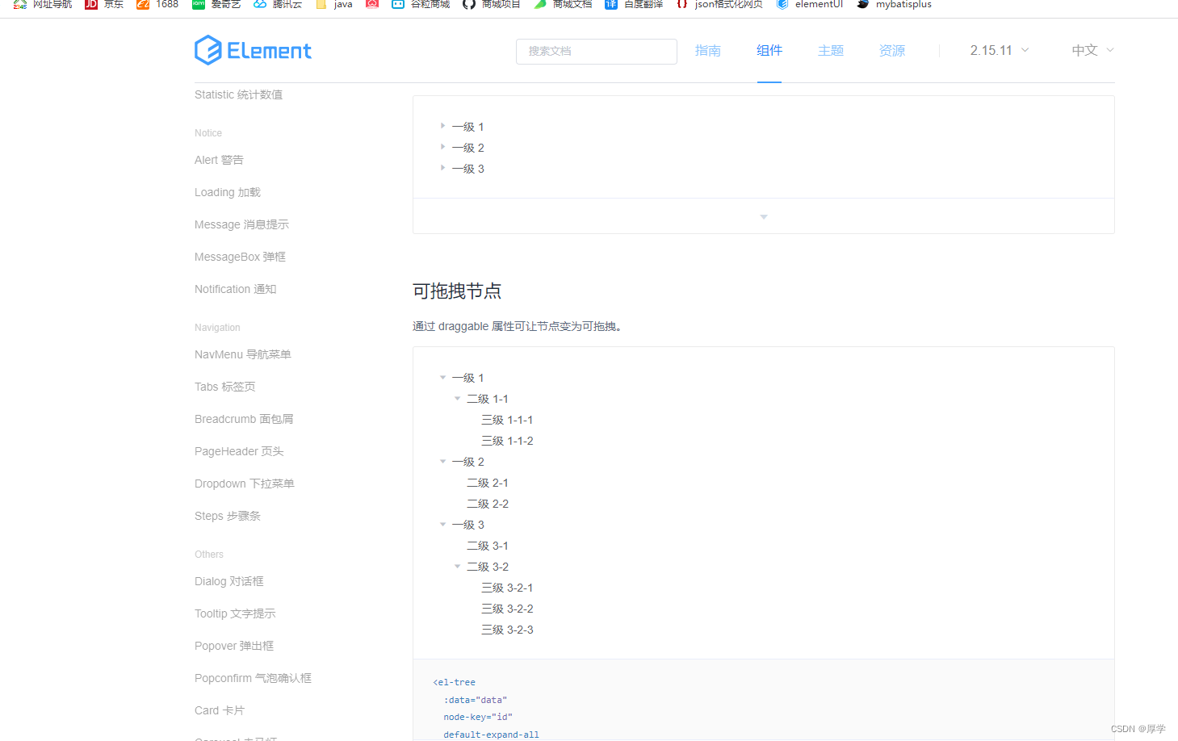Open the 1688 bookmark
1178x741 pixels.
tap(157, 4)
